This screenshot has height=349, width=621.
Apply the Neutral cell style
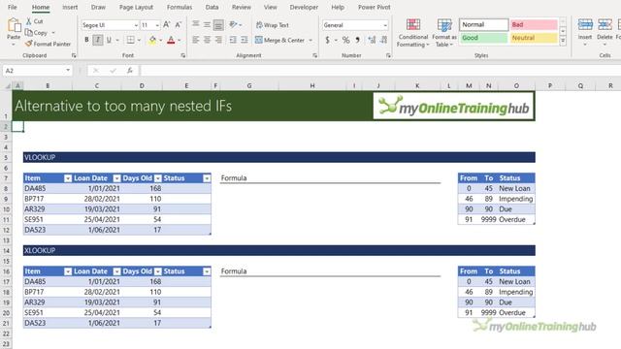click(x=534, y=38)
